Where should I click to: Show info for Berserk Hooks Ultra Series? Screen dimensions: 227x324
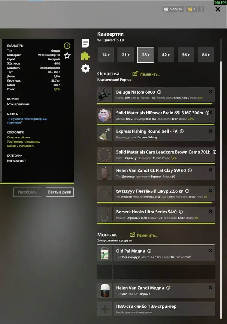[x=181, y=212]
